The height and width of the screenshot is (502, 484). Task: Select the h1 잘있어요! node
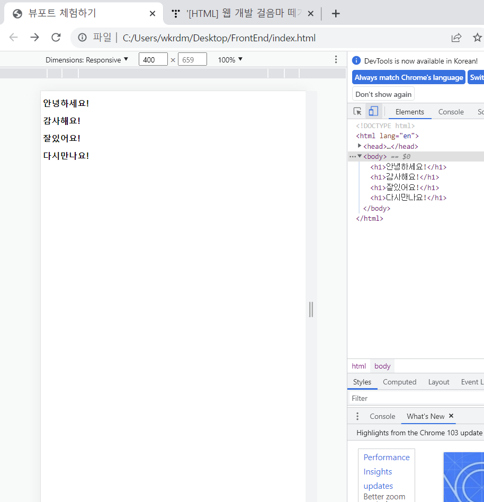[x=405, y=187]
